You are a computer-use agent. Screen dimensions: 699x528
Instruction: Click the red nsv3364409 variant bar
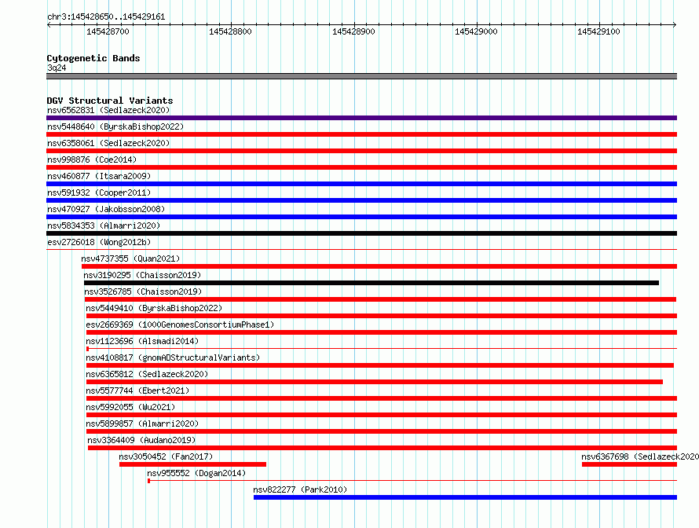[382, 448]
